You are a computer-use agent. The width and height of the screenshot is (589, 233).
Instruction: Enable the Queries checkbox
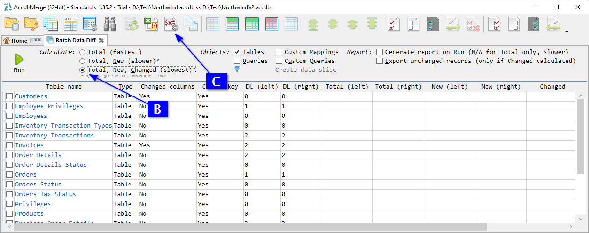[237, 61]
